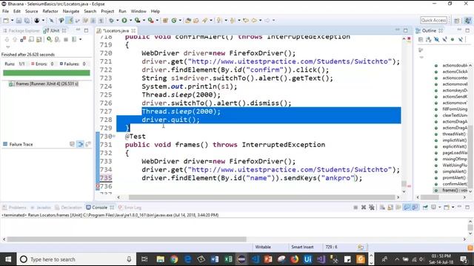Click the Debug bug icon in toolbar

[x=112, y=21]
